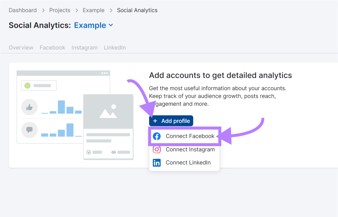
Task: Expand the chevron next to Example
Action: point(110,25)
